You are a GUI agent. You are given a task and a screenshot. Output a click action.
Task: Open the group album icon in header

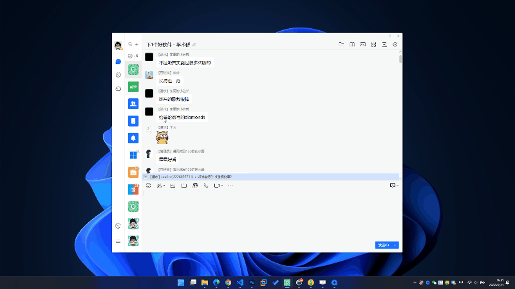[363, 44]
